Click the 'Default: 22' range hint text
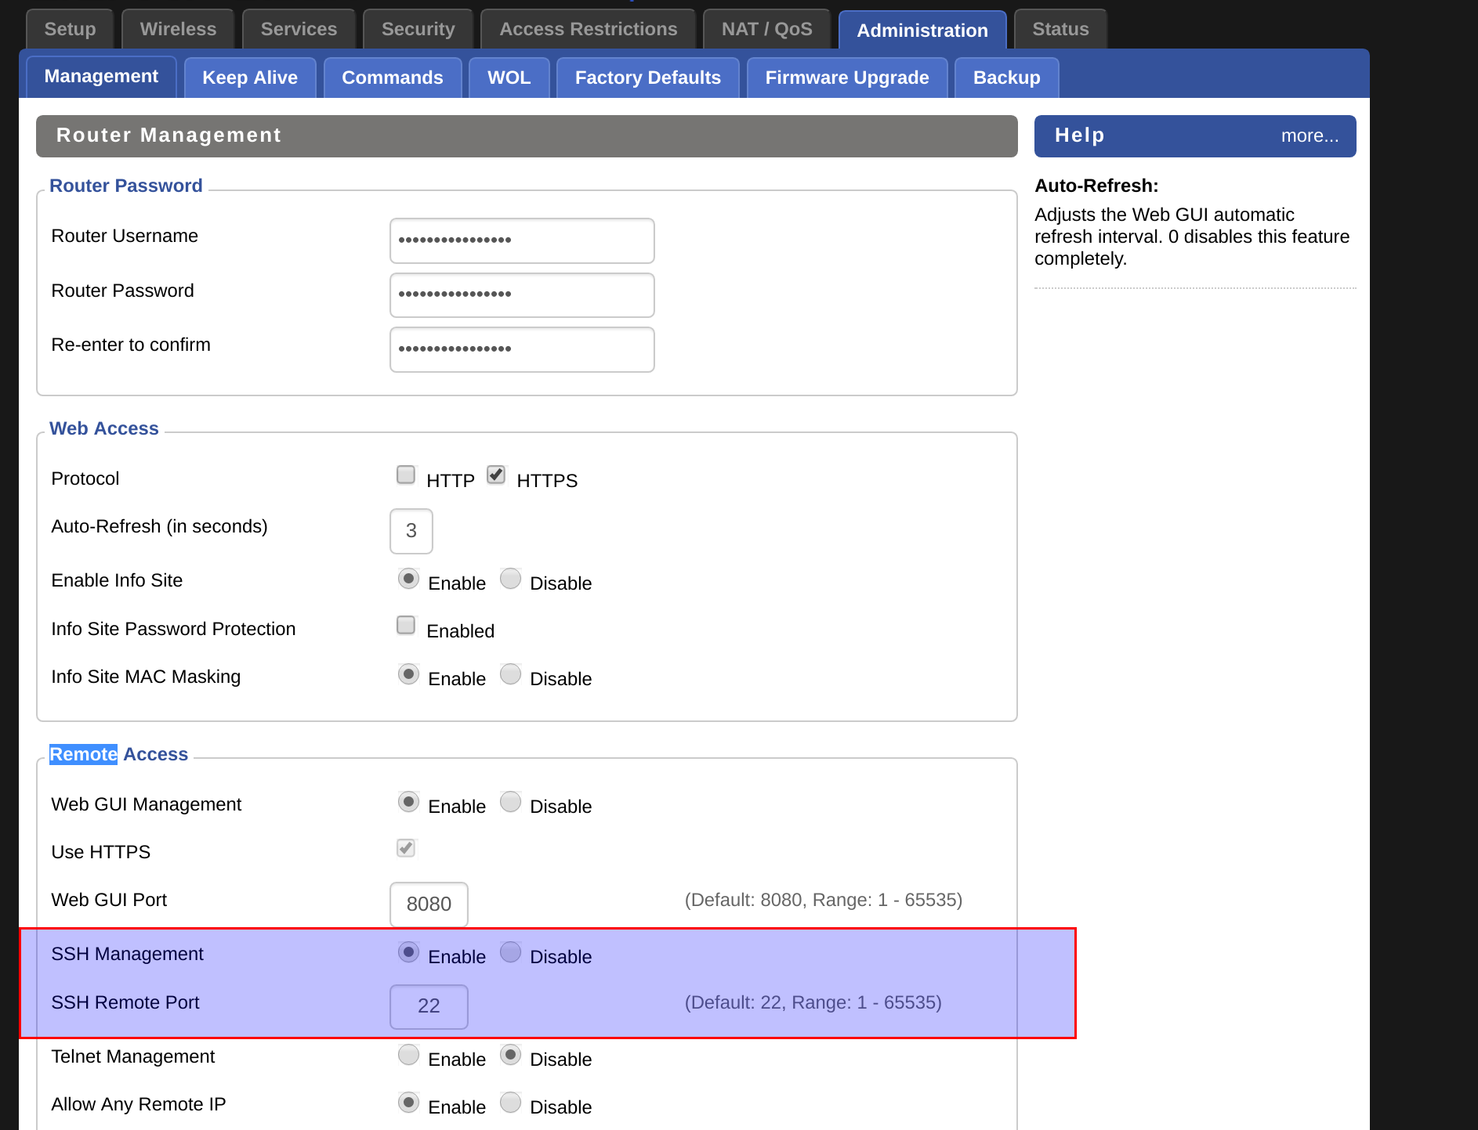1478x1130 pixels. 813,1002
